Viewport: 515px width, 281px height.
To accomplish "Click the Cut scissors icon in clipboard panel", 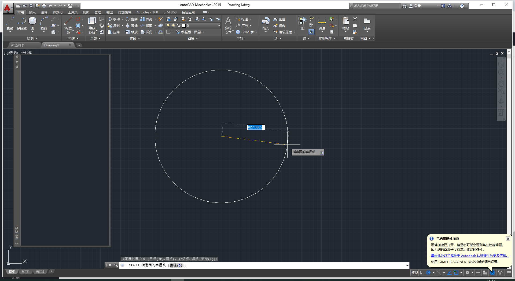I will pos(355,19).
